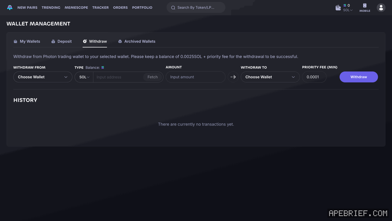Click the Input address field
Image resolution: width=392 pixels, height=221 pixels.
118,77
